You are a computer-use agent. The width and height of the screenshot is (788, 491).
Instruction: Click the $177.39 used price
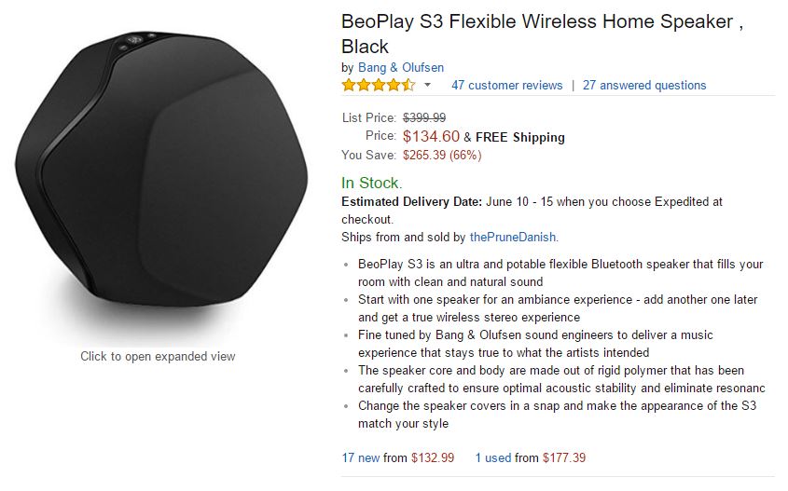[563, 457]
